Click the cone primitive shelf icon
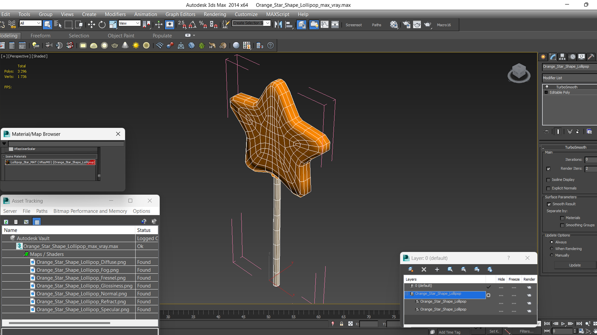This screenshot has height=335, width=597. [125, 46]
